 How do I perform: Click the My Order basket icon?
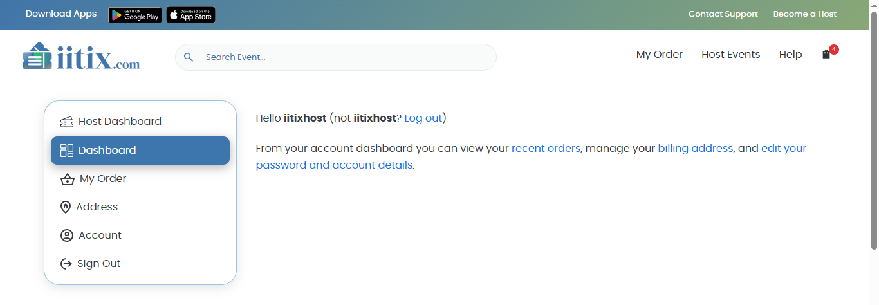click(x=67, y=179)
